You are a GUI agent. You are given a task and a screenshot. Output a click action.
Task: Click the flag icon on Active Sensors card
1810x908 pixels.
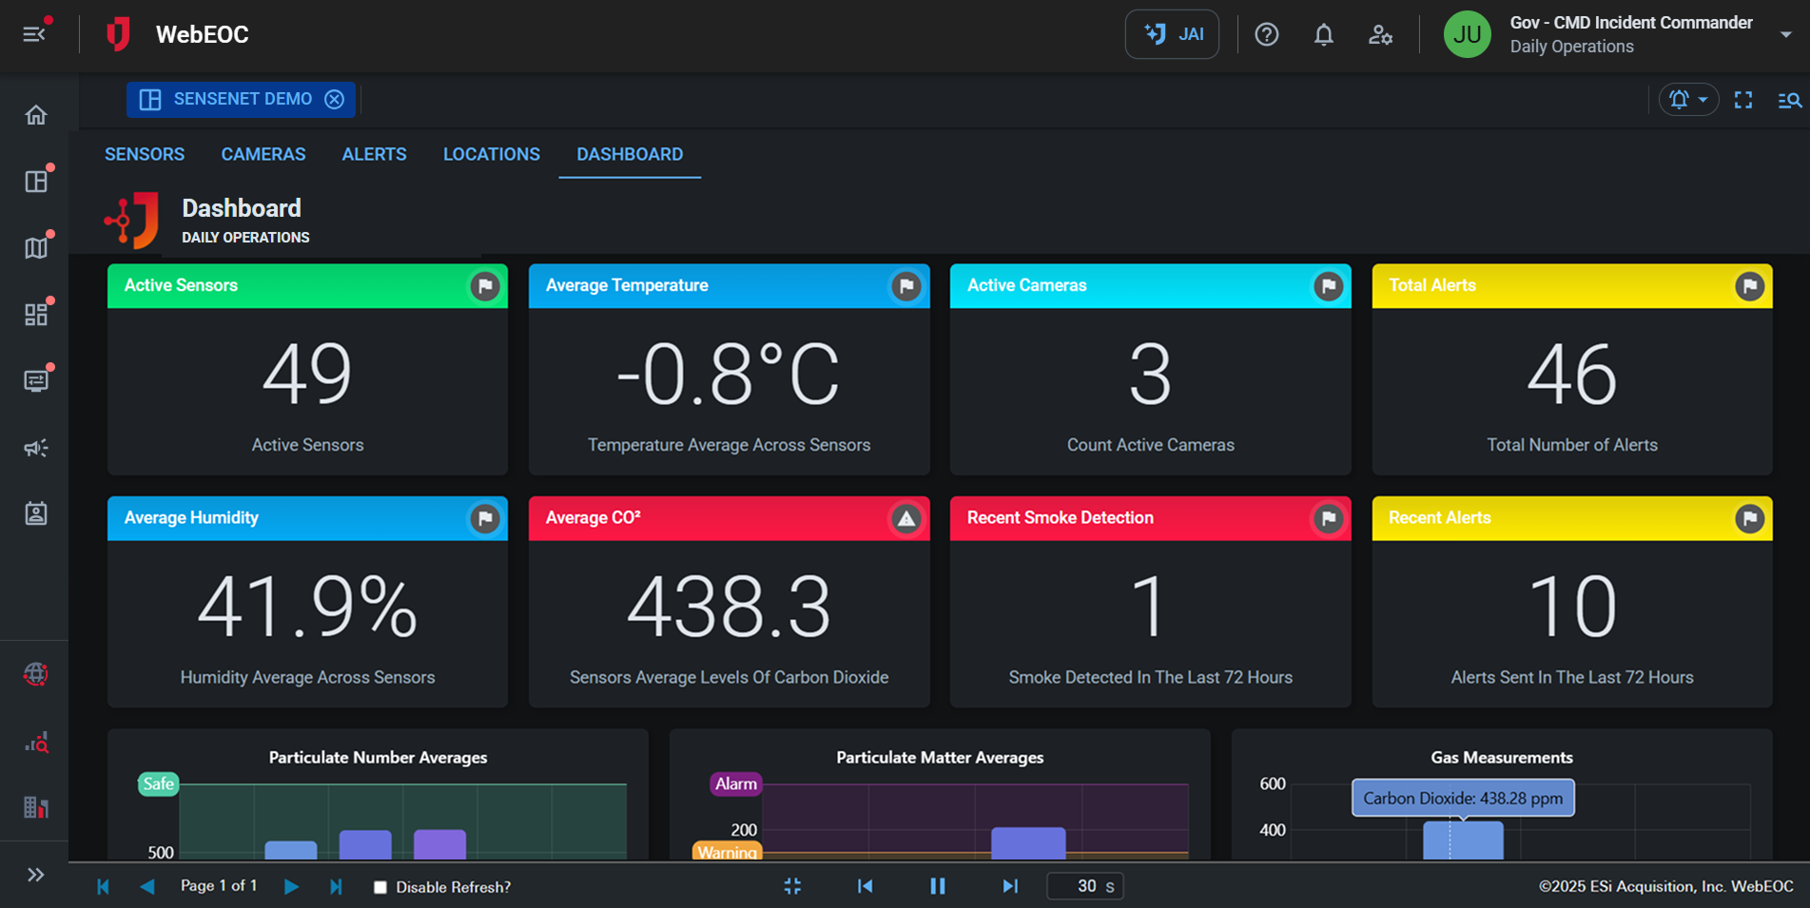tap(485, 286)
